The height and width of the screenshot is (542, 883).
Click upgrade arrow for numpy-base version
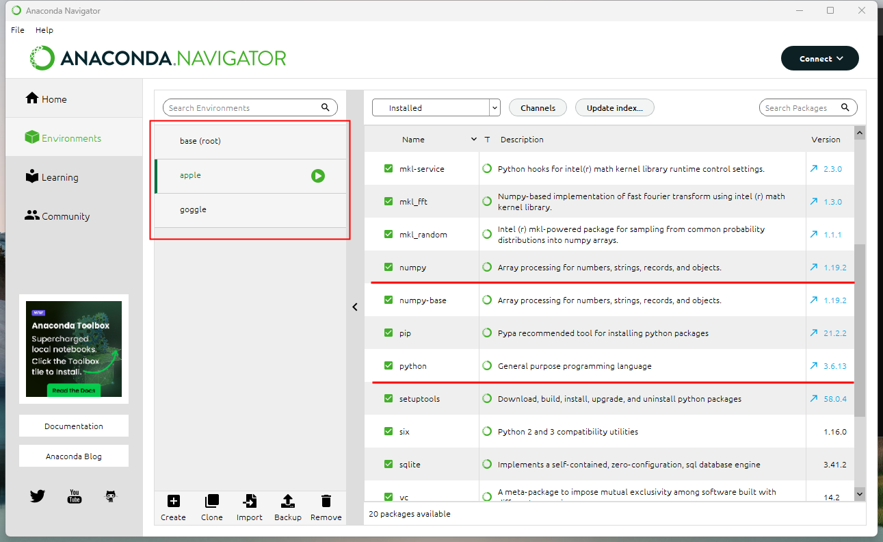pyautogui.click(x=813, y=300)
